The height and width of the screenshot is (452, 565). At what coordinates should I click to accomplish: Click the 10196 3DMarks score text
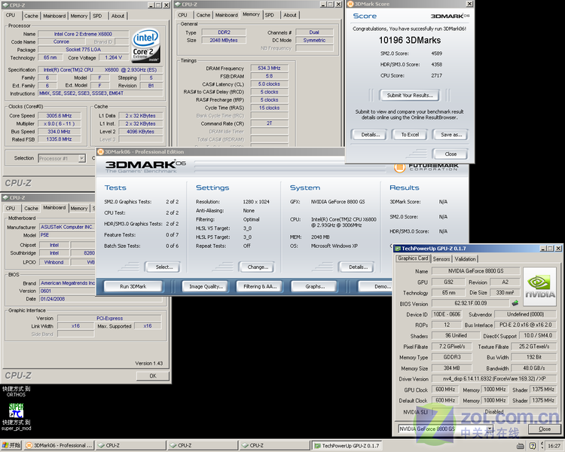coord(410,40)
